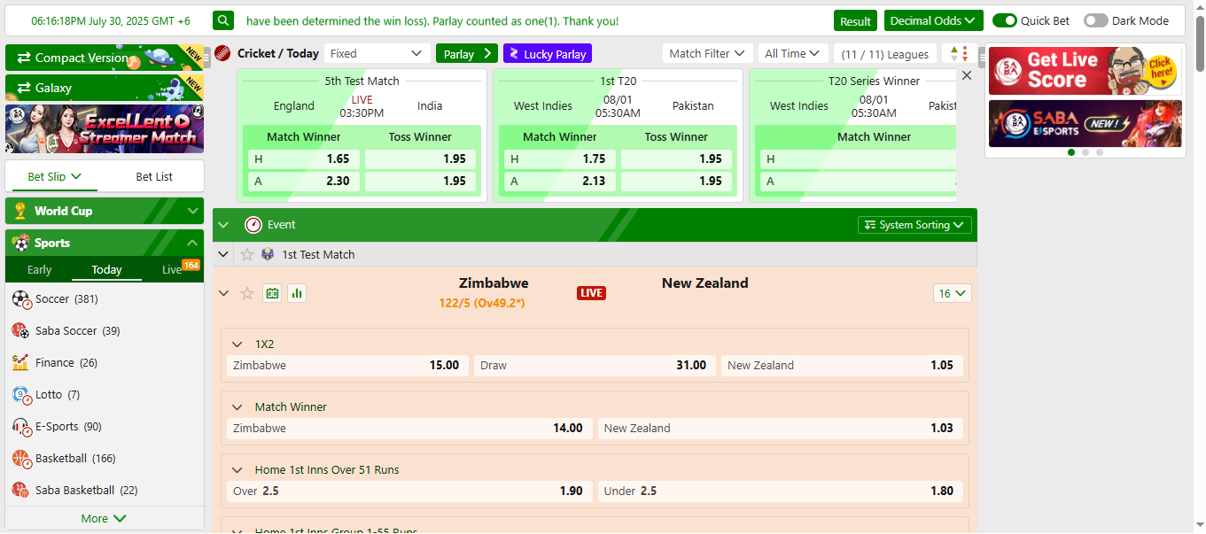Open the Bet List tab

tap(154, 176)
